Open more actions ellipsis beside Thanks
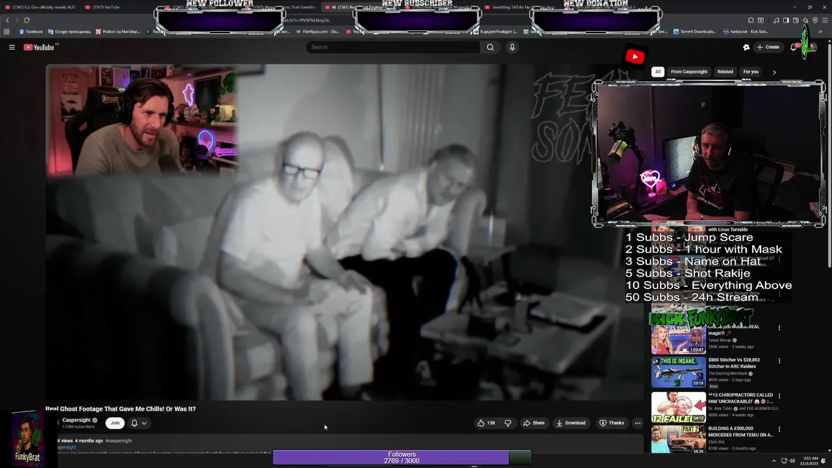 coord(638,423)
